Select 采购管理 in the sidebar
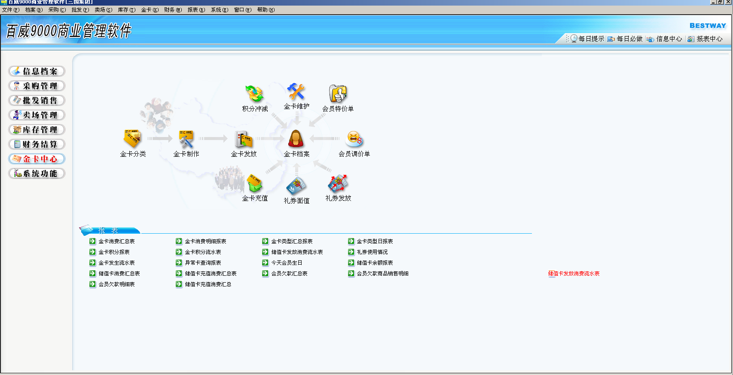Viewport: 733px width, 375px height. [x=37, y=86]
